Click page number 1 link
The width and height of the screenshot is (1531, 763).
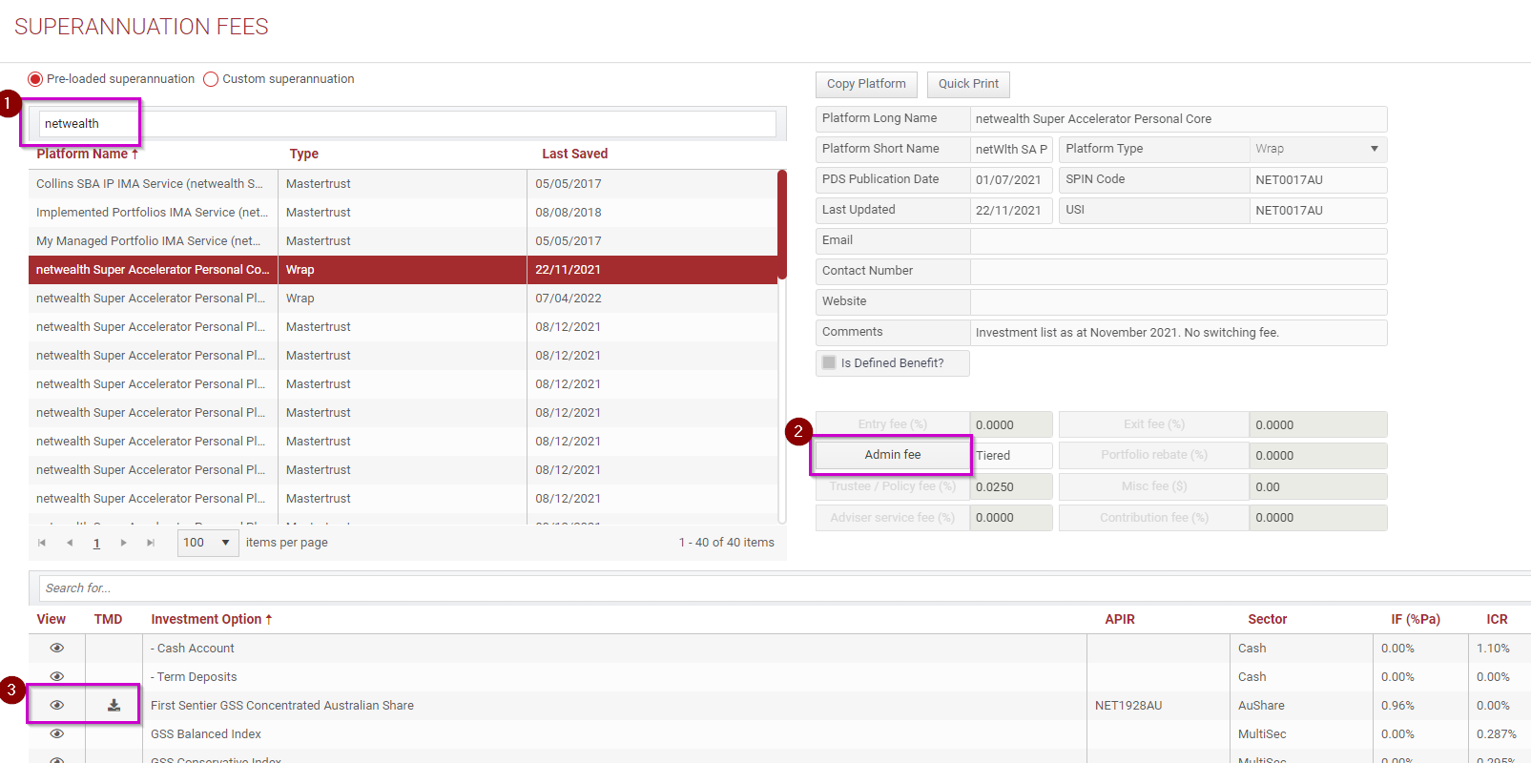coord(96,543)
